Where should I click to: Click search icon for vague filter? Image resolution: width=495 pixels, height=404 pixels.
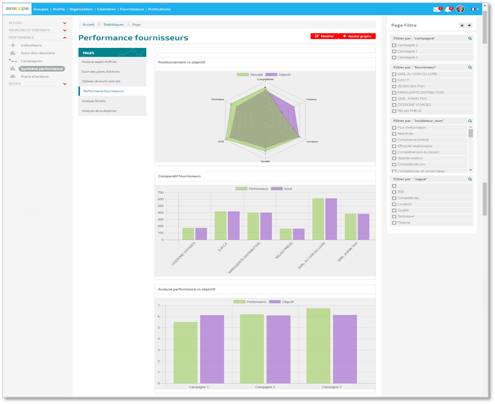click(x=470, y=179)
